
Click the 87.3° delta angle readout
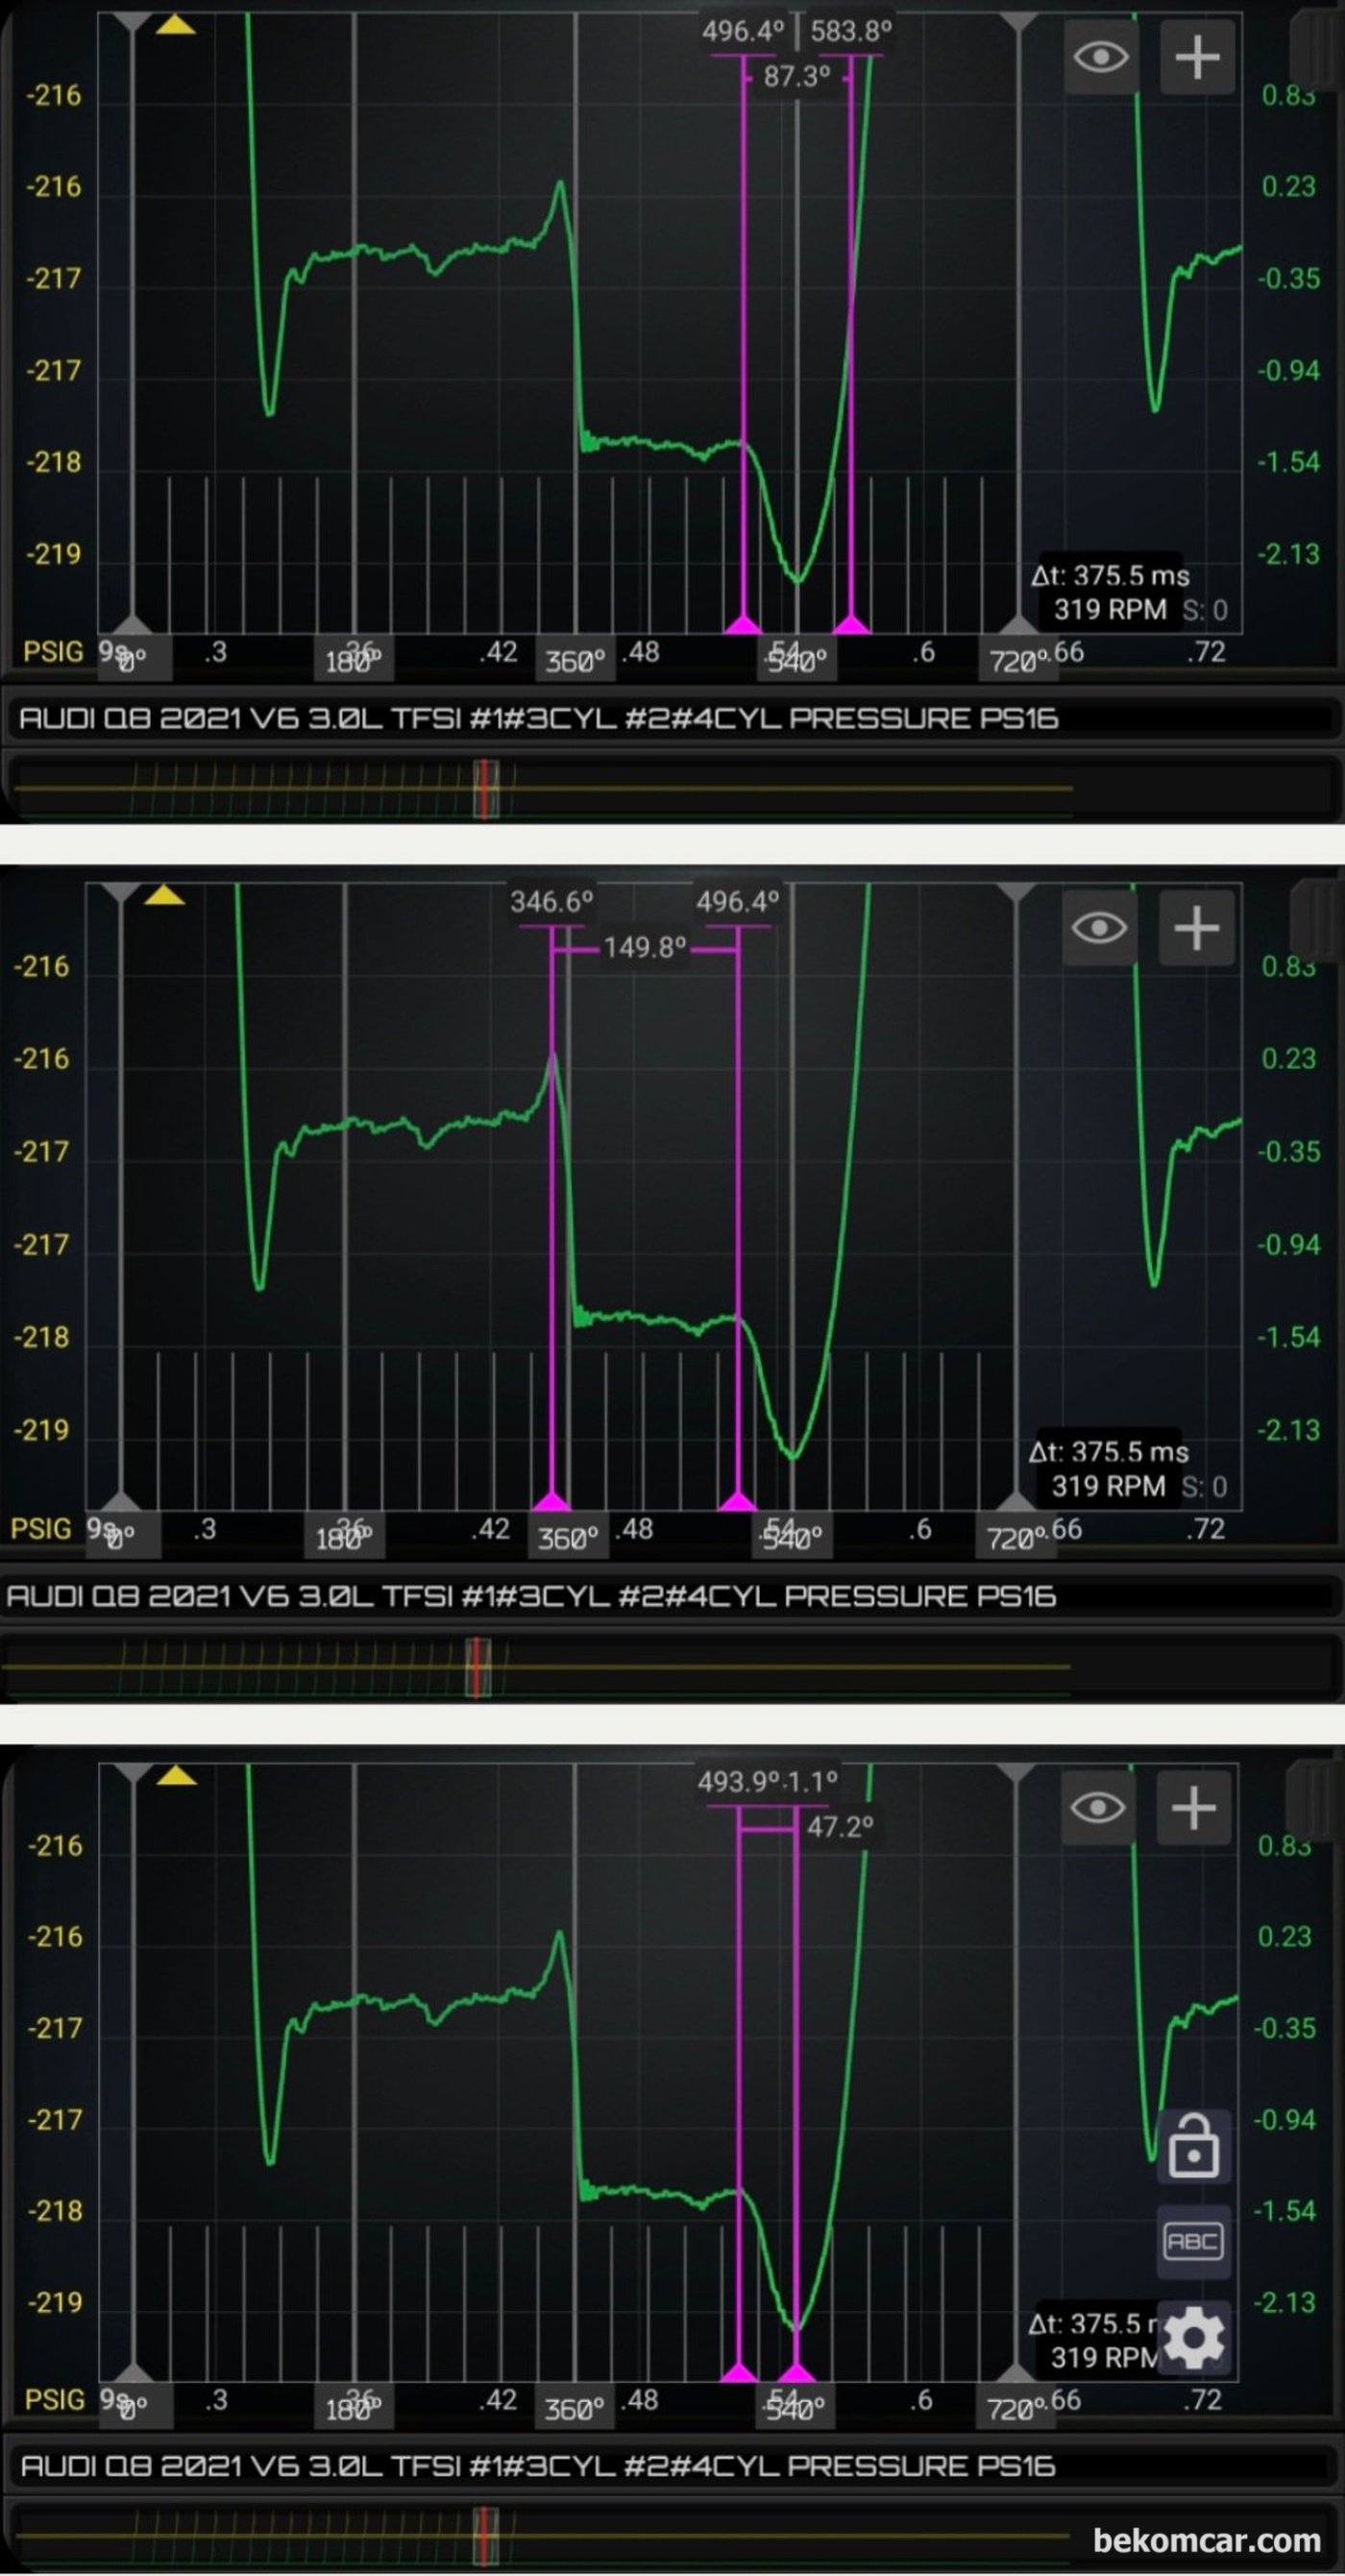coord(797,76)
